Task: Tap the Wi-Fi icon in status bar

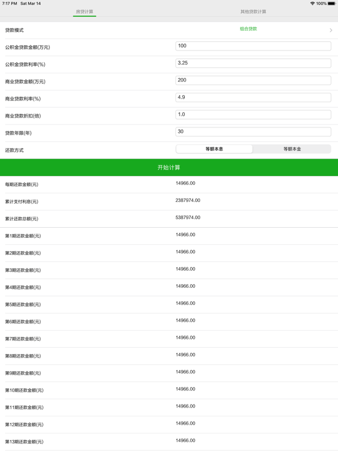Action: point(312,4)
